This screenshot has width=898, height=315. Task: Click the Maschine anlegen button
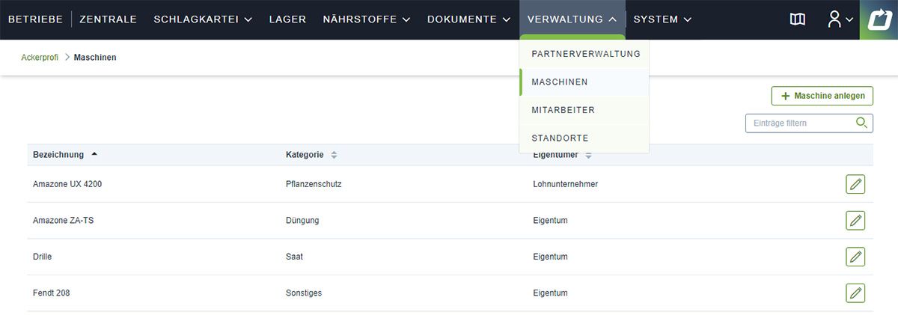pyautogui.click(x=822, y=96)
